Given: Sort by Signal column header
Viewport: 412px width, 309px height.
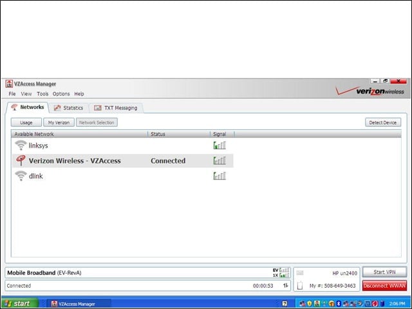Looking at the screenshot, I should point(222,134).
